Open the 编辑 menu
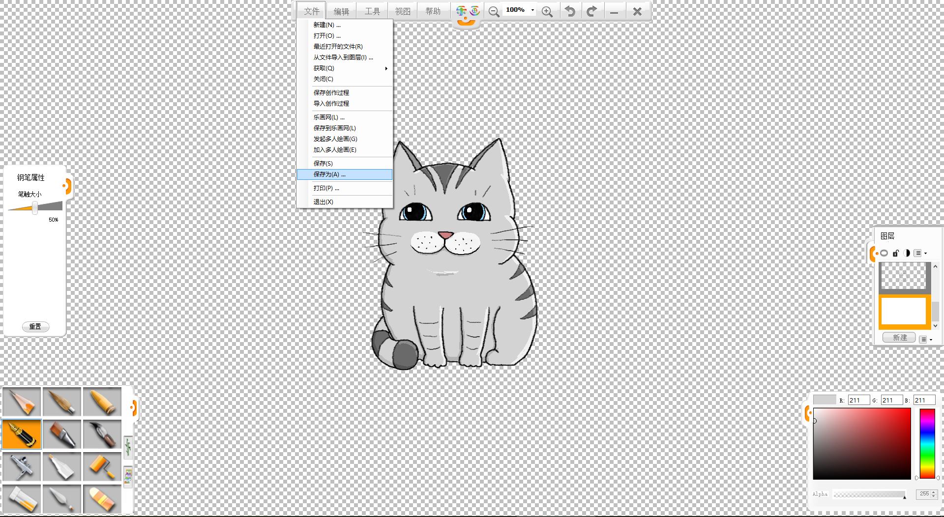 (x=341, y=11)
